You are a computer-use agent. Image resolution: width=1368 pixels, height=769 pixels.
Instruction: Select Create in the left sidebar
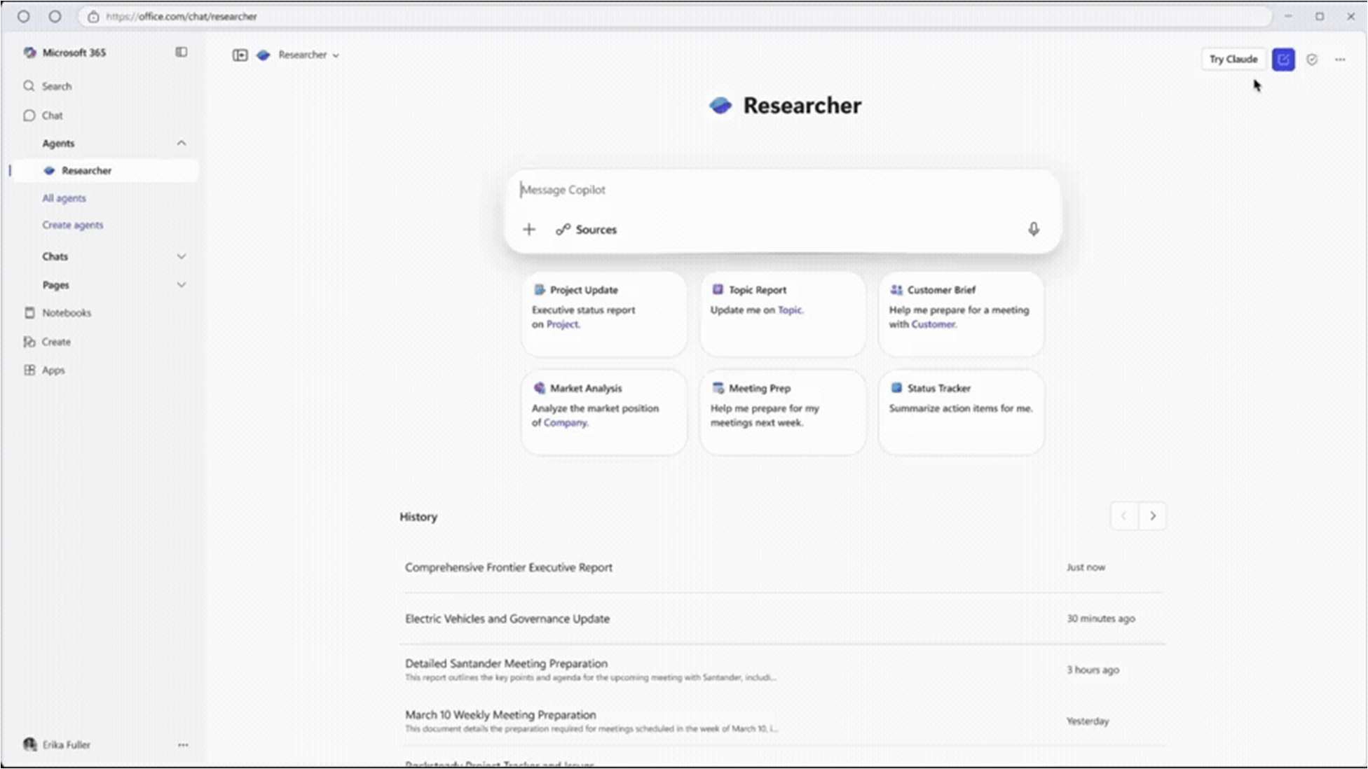coord(55,341)
